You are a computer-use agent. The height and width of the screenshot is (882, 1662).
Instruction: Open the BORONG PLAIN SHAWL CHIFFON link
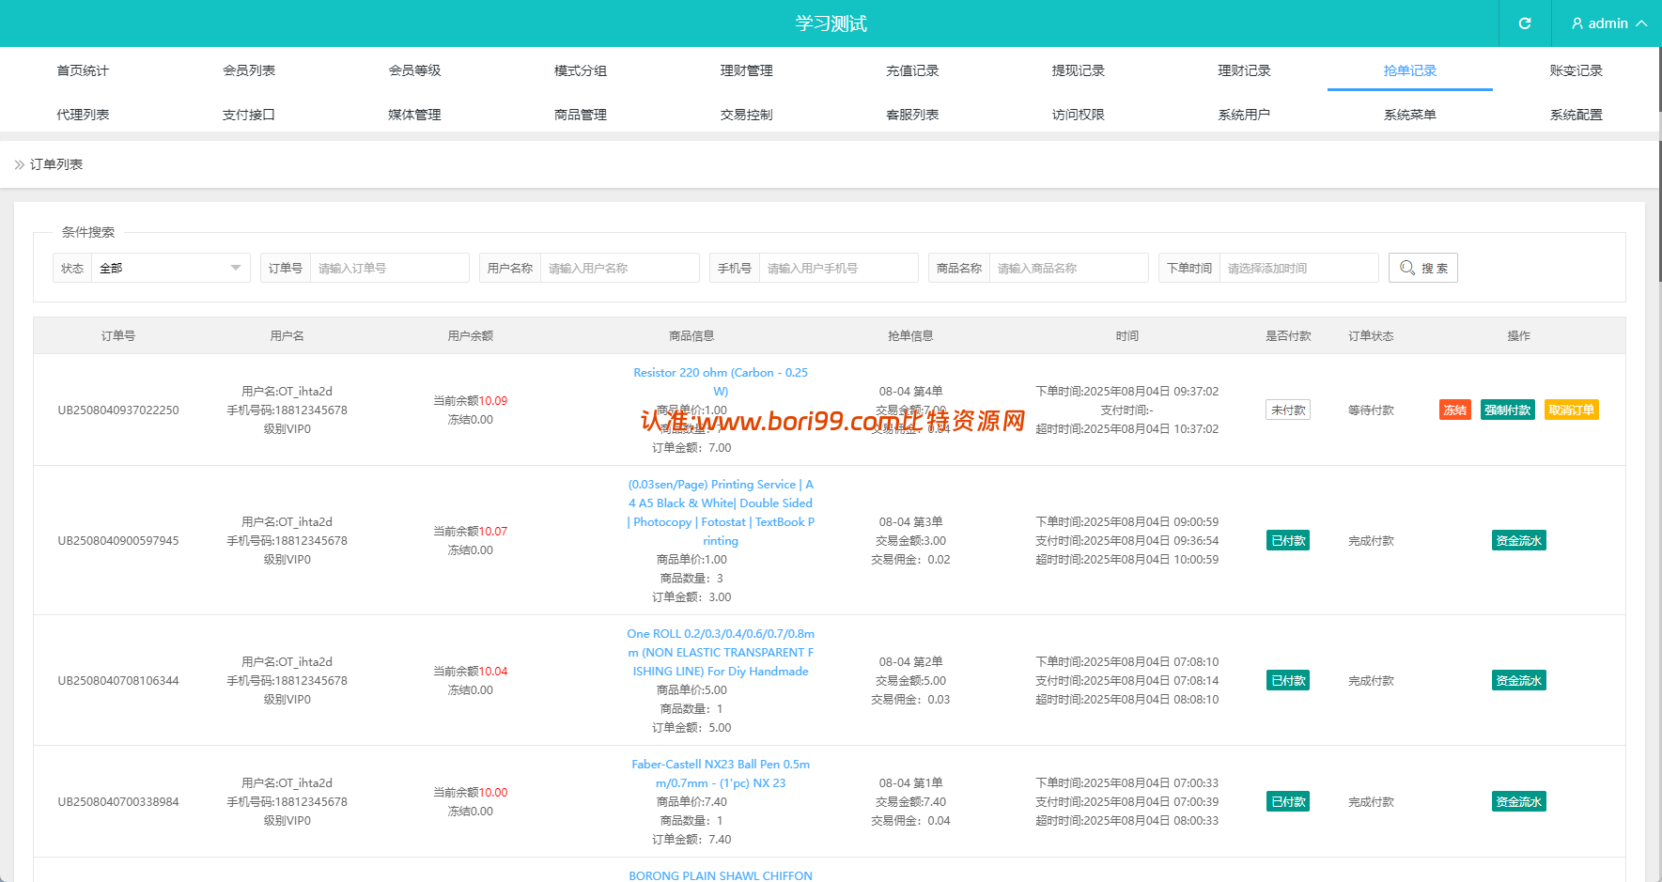tap(721, 875)
